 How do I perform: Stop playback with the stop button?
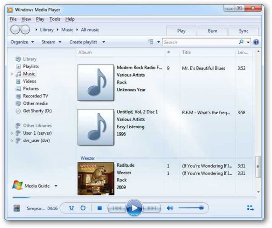[x=100, y=208]
